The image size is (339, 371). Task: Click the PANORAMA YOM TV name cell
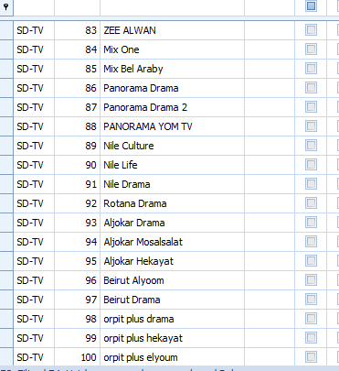pyautogui.click(x=172, y=126)
